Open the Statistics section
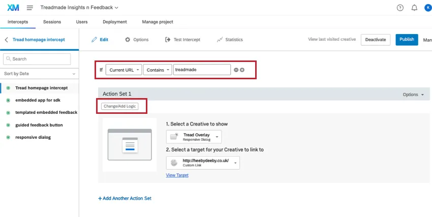The image size is (432, 217). 230,40
